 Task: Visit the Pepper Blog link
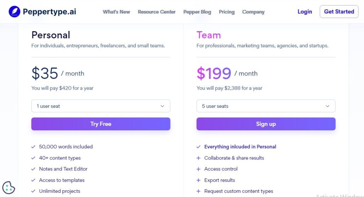[x=197, y=12]
